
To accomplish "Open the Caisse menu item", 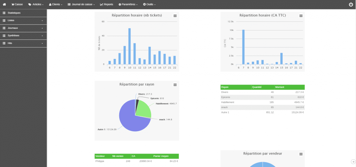I will click(17, 4).
